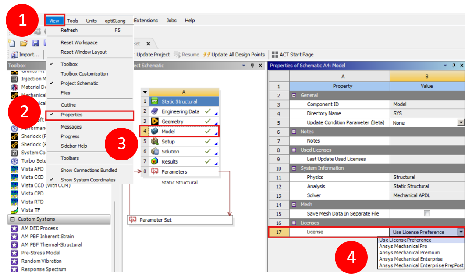Click the AM PBF Inherent Strain star icon
Viewport: 465px width, 275px height.
click(x=14, y=236)
